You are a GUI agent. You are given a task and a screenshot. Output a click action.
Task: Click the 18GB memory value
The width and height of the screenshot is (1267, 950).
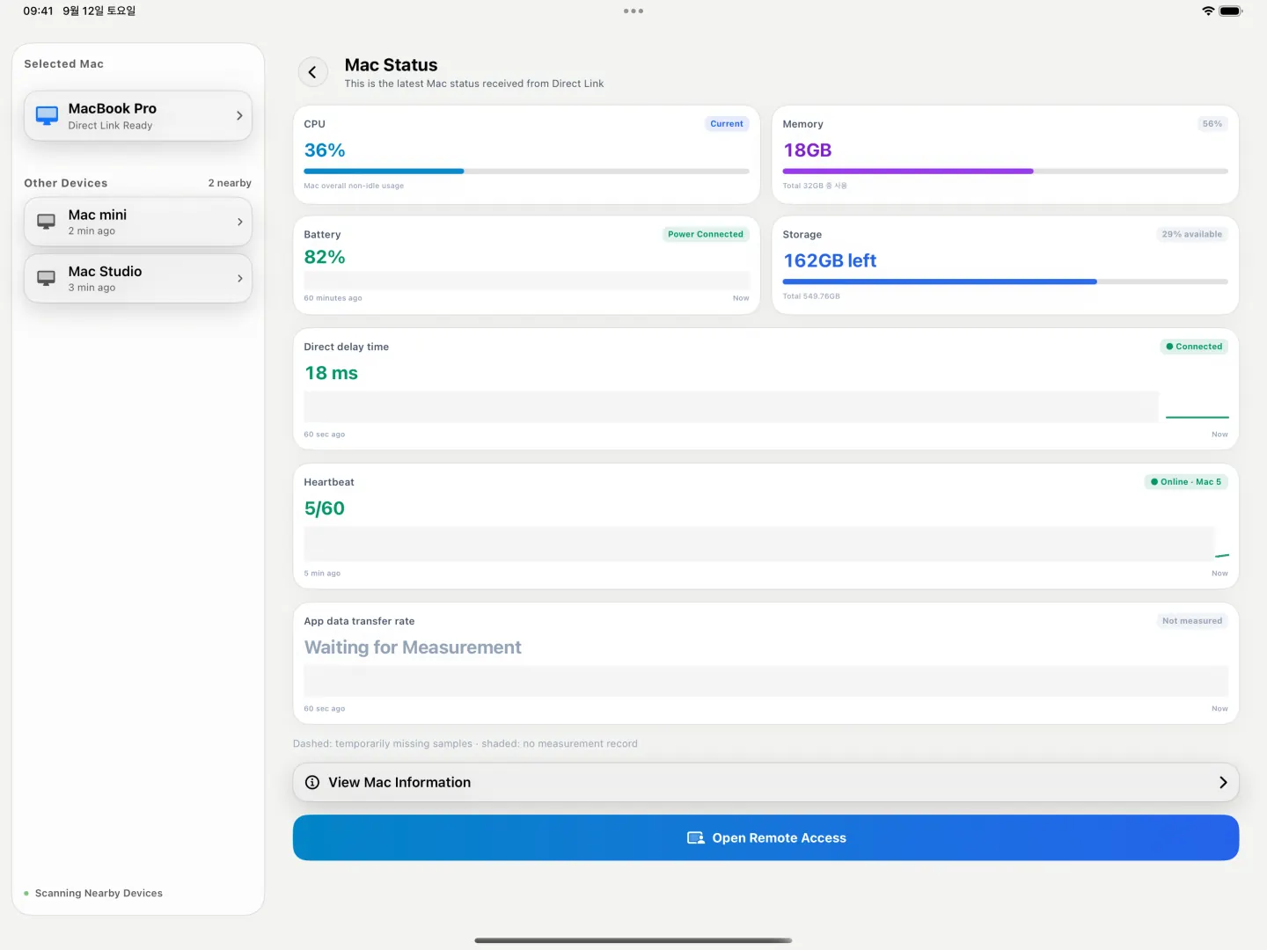[807, 150]
